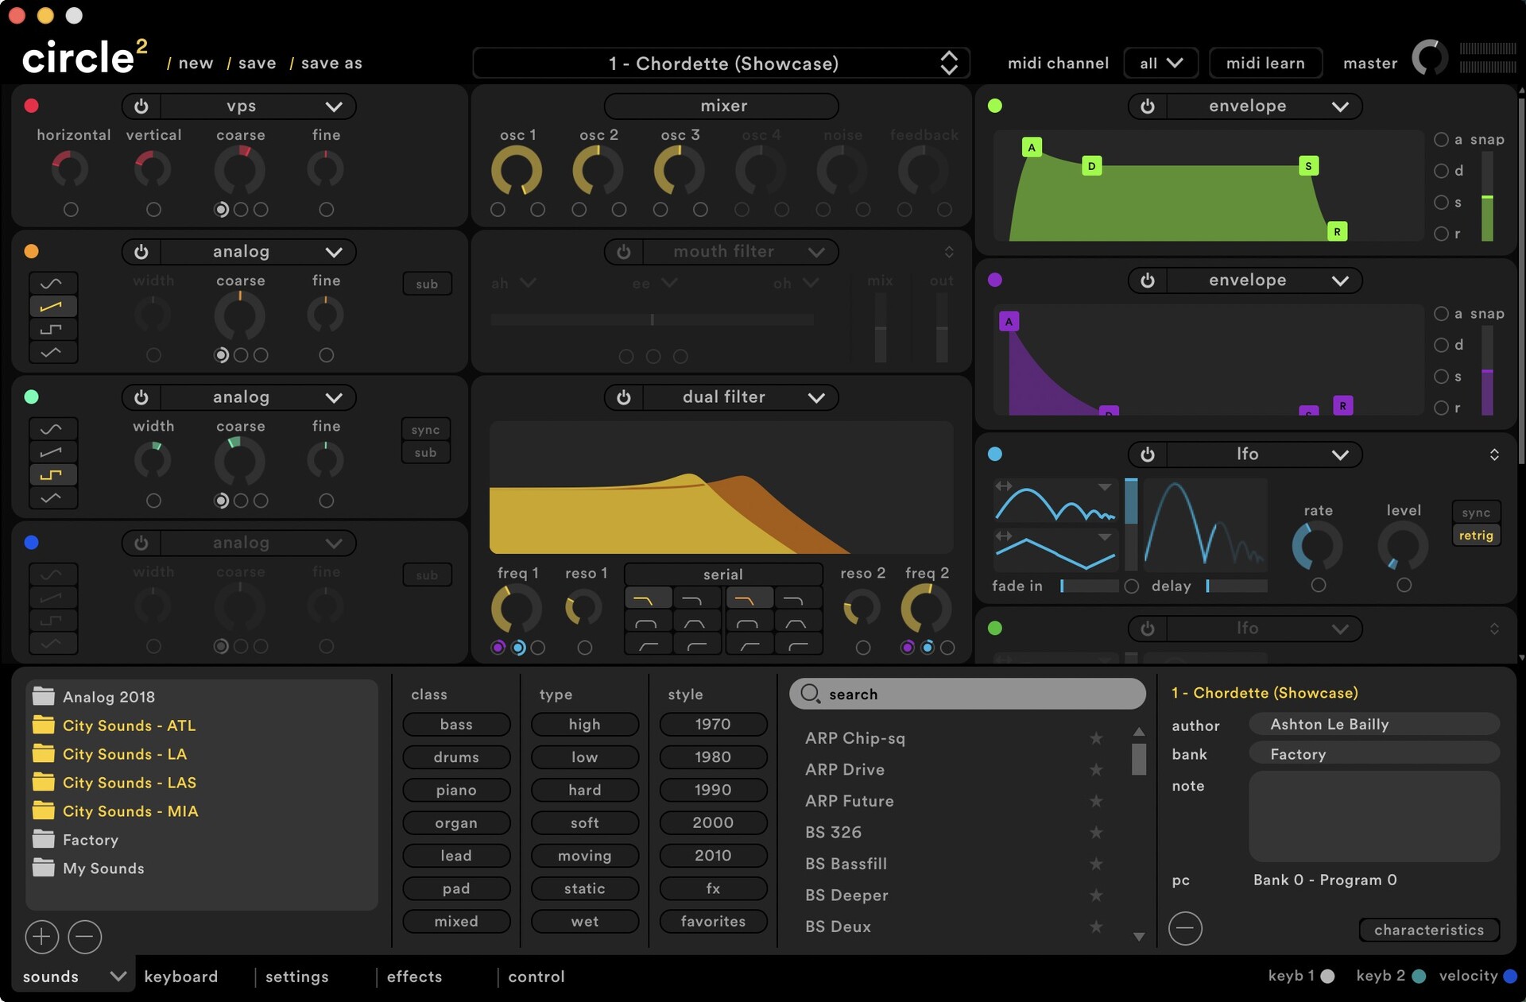Viewport: 1526px width, 1002px height.
Task: Favorite the BS 326 preset star
Action: [1096, 832]
